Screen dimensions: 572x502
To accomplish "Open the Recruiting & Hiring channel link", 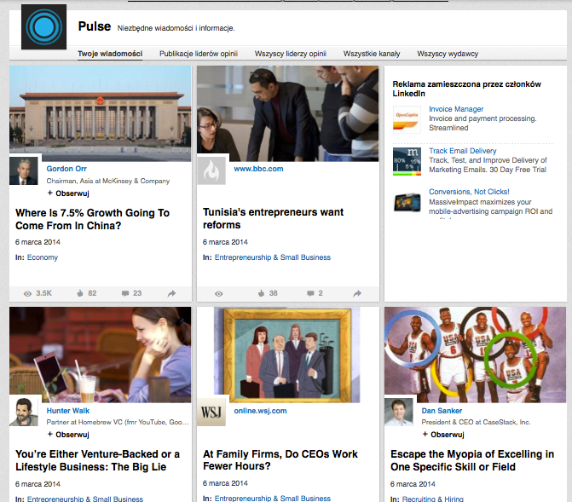I will (433, 499).
